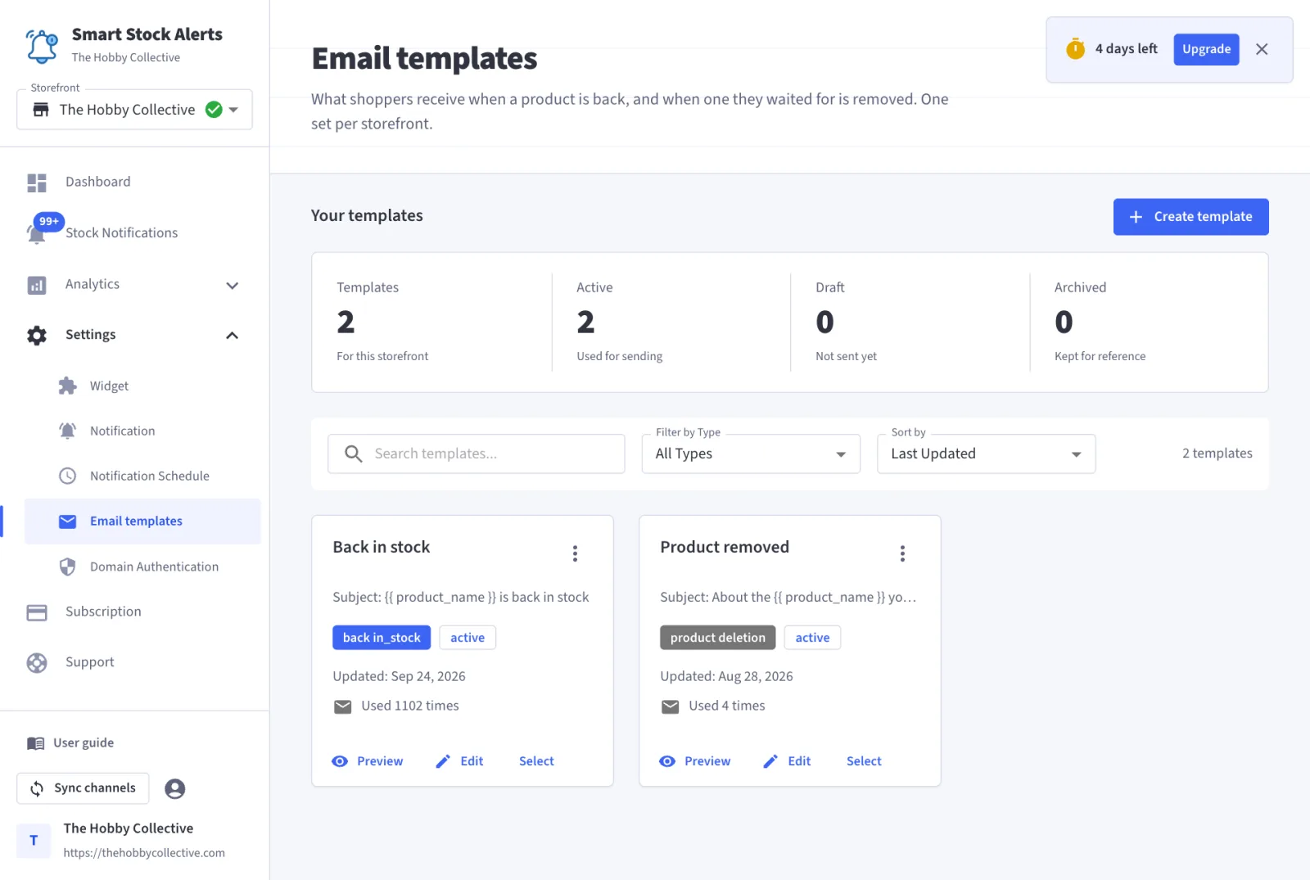This screenshot has height=880, width=1310.
Task: Click Select on Back in stock card
Action: click(x=536, y=761)
